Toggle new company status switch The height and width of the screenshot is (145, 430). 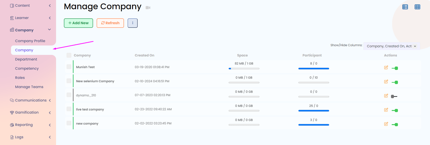pos(395,125)
